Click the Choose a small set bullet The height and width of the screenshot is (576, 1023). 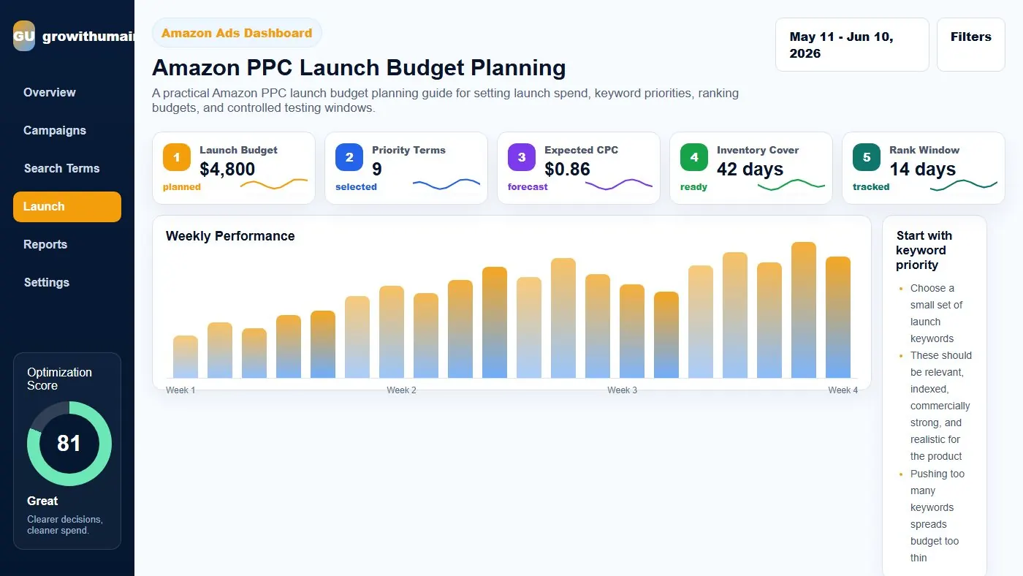point(936,314)
